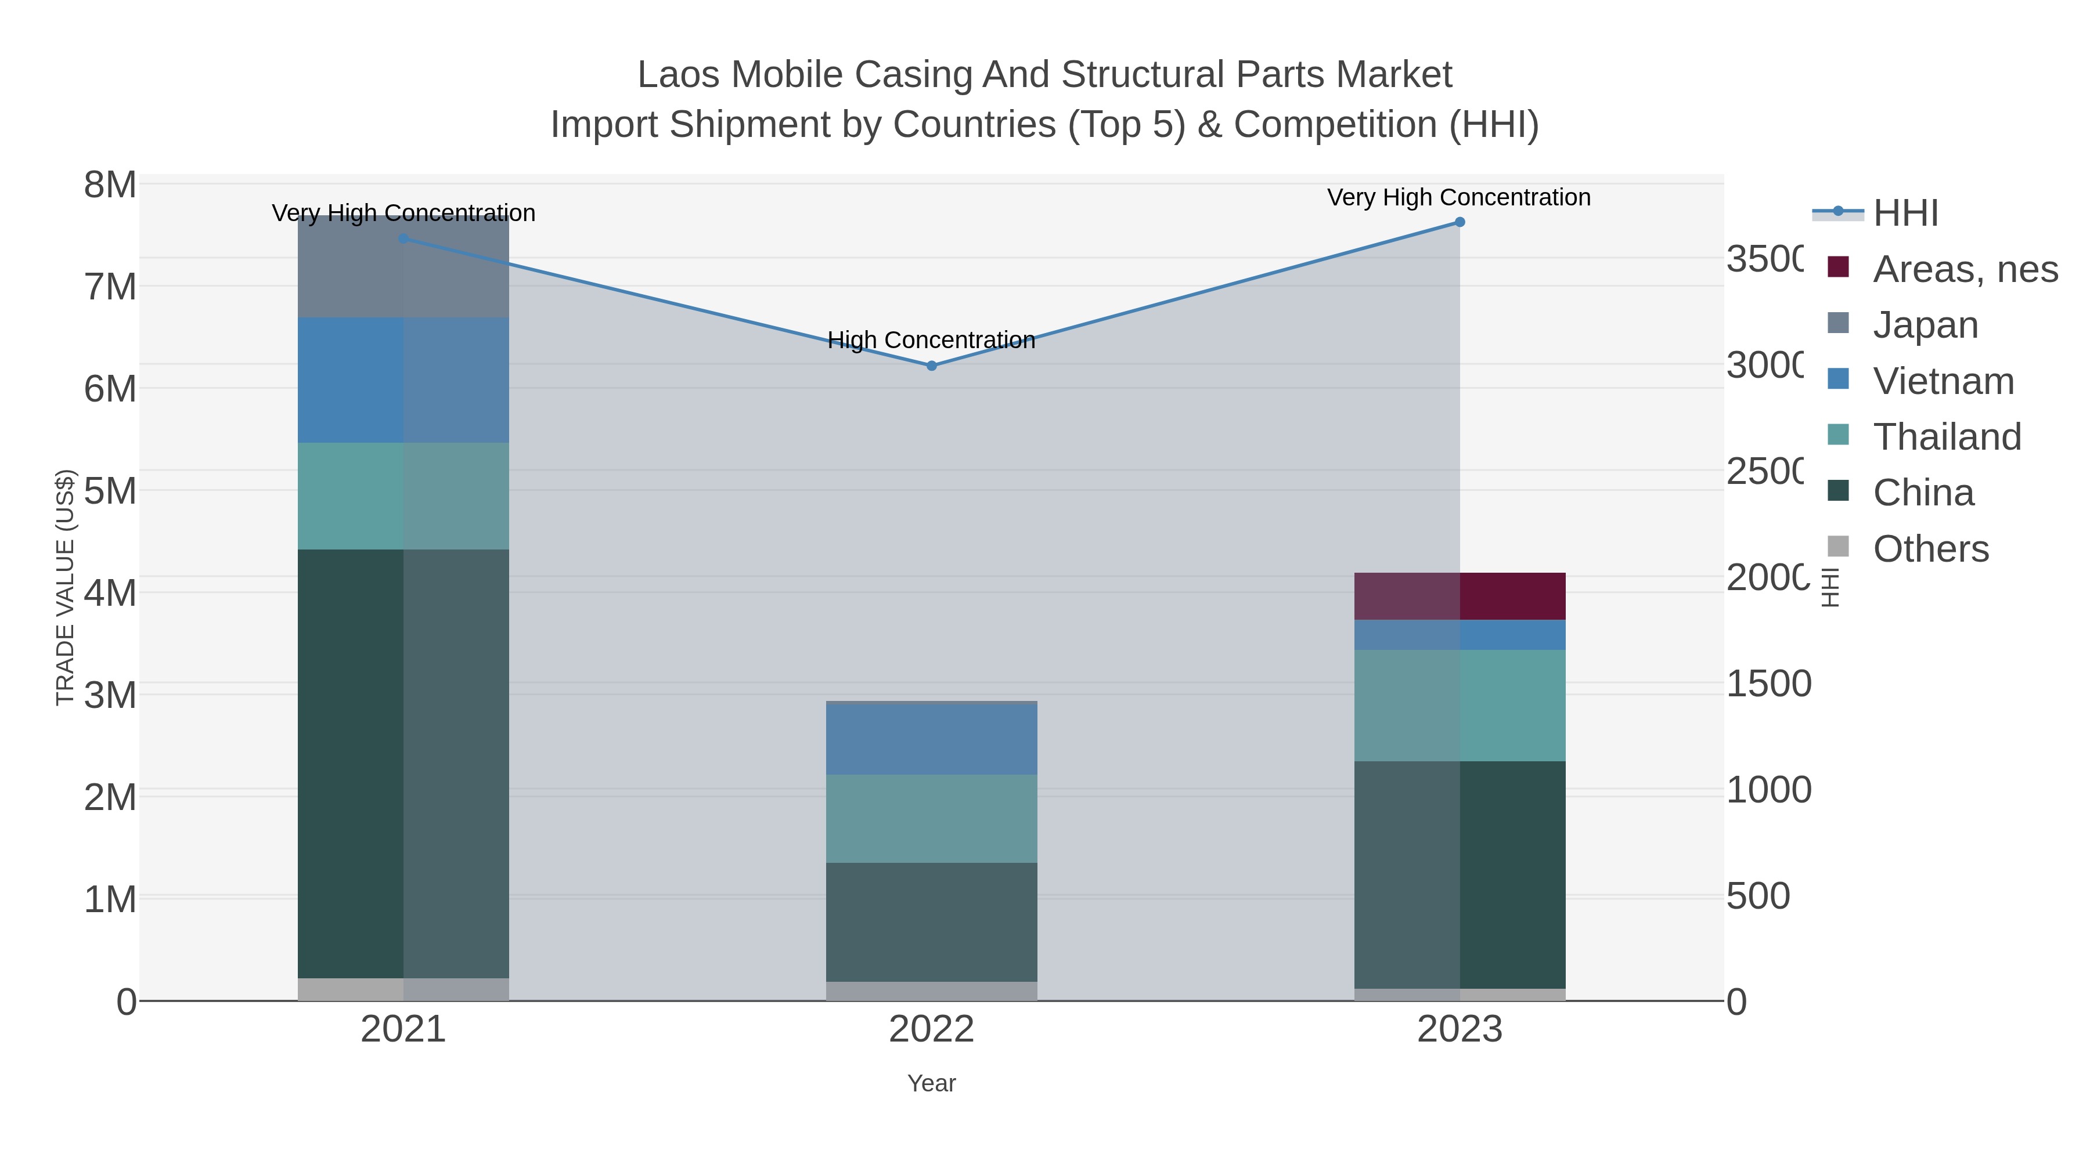The width and height of the screenshot is (2090, 1175).
Task: Click the 2022 x-axis label
Action: coord(931,1030)
